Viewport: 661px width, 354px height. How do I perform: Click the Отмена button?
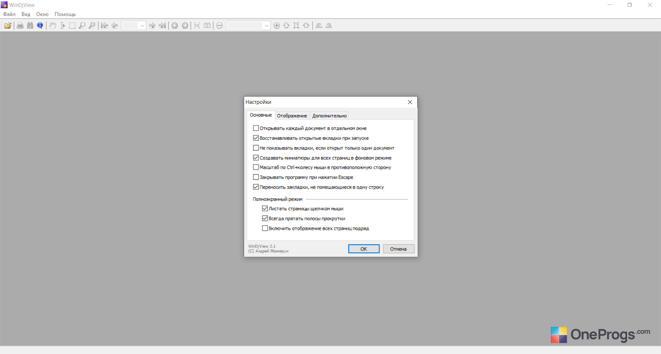point(398,249)
